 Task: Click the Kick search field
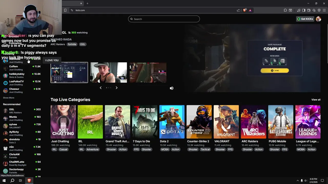(164, 19)
